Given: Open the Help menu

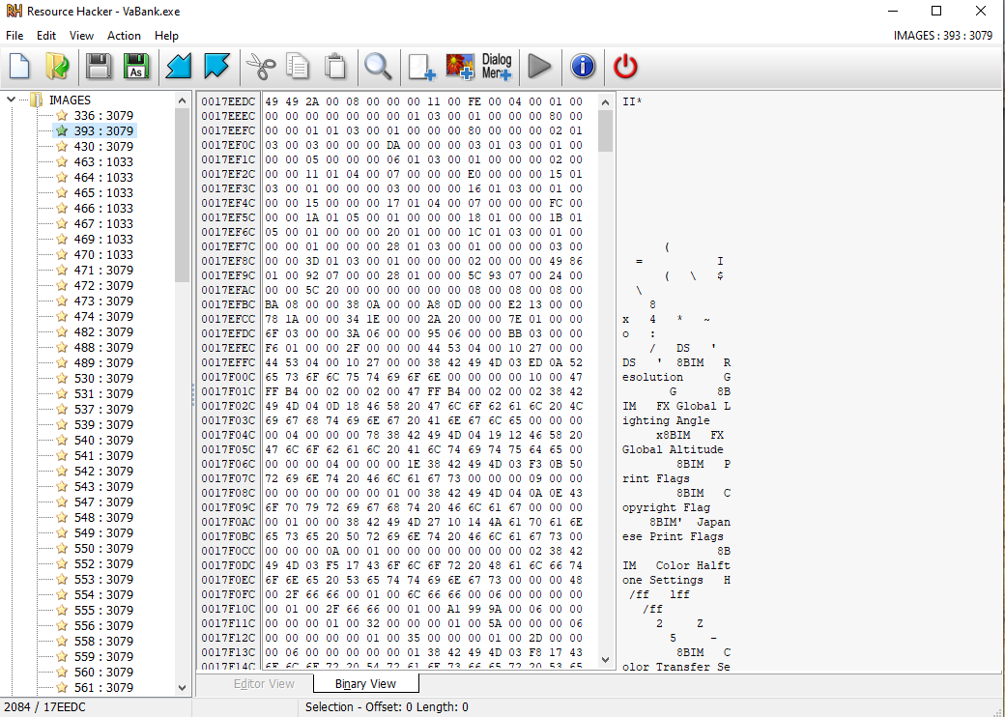Looking at the screenshot, I should pos(166,36).
